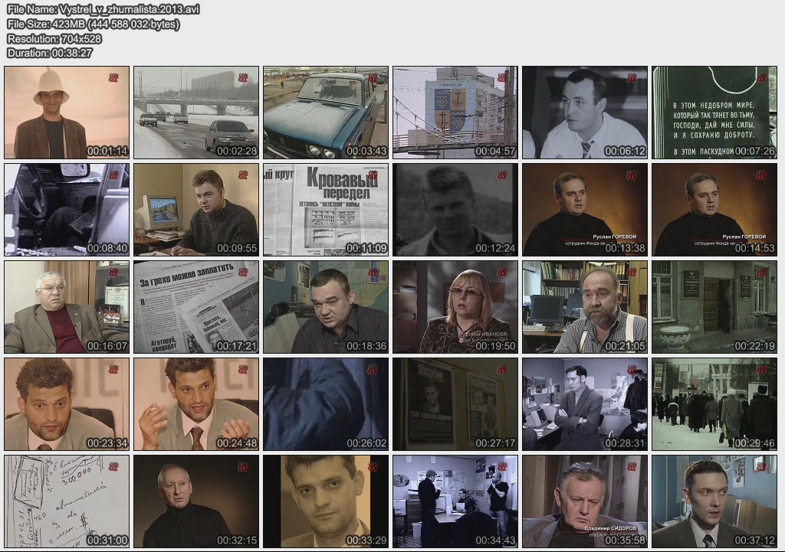Open the Владимир СИДОРОВ frame at 00:35:58
785x552 pixels.
585,501
